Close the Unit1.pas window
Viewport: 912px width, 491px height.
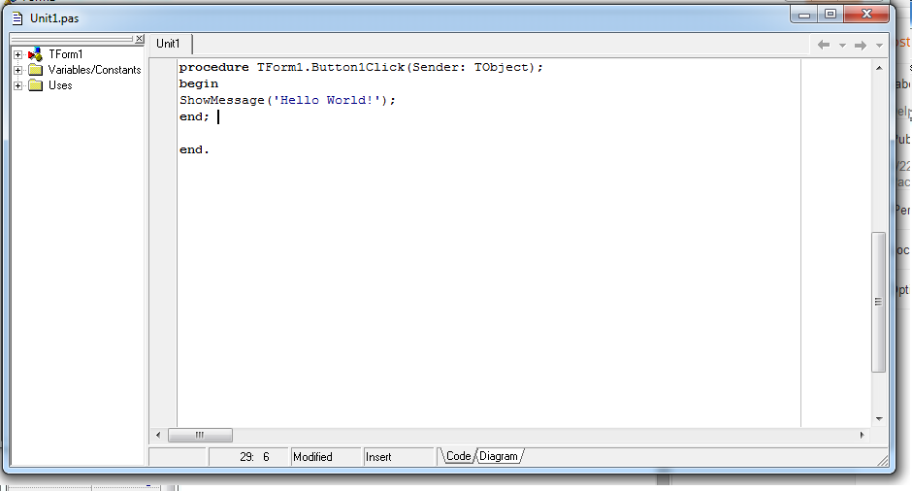pyautogui.click(x=866, y=15)
